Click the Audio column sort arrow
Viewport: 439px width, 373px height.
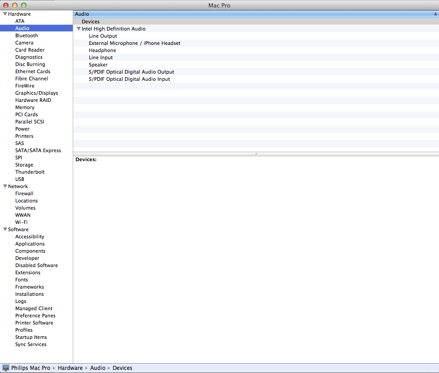[435, 14]
